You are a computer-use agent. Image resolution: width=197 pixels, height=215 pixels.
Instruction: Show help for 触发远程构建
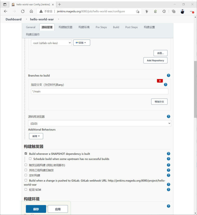[x=169, y=165]
